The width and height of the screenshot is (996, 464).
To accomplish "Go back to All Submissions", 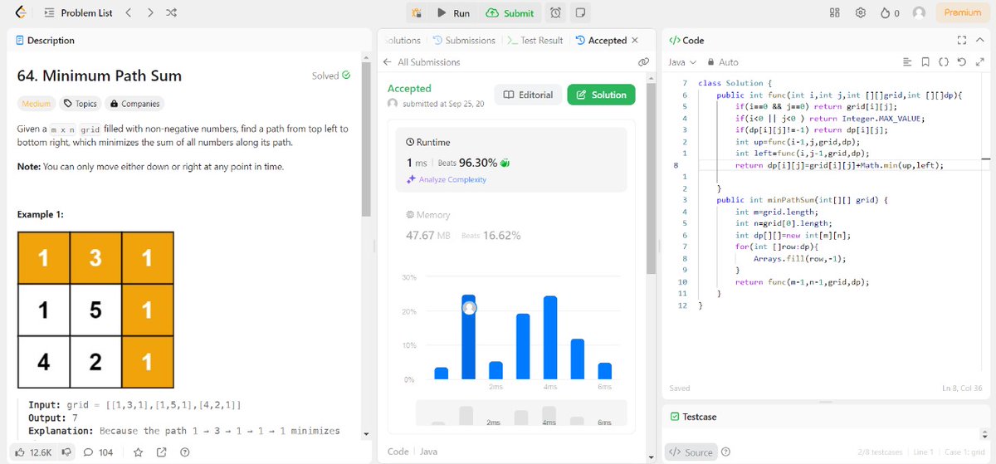I will tap(421, 62).
